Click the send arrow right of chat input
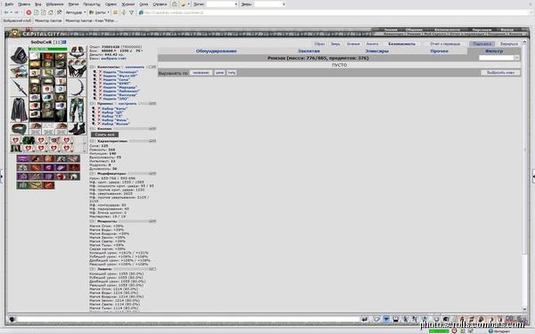This screenshot has height=334, width=535. (x=365, y=320)
